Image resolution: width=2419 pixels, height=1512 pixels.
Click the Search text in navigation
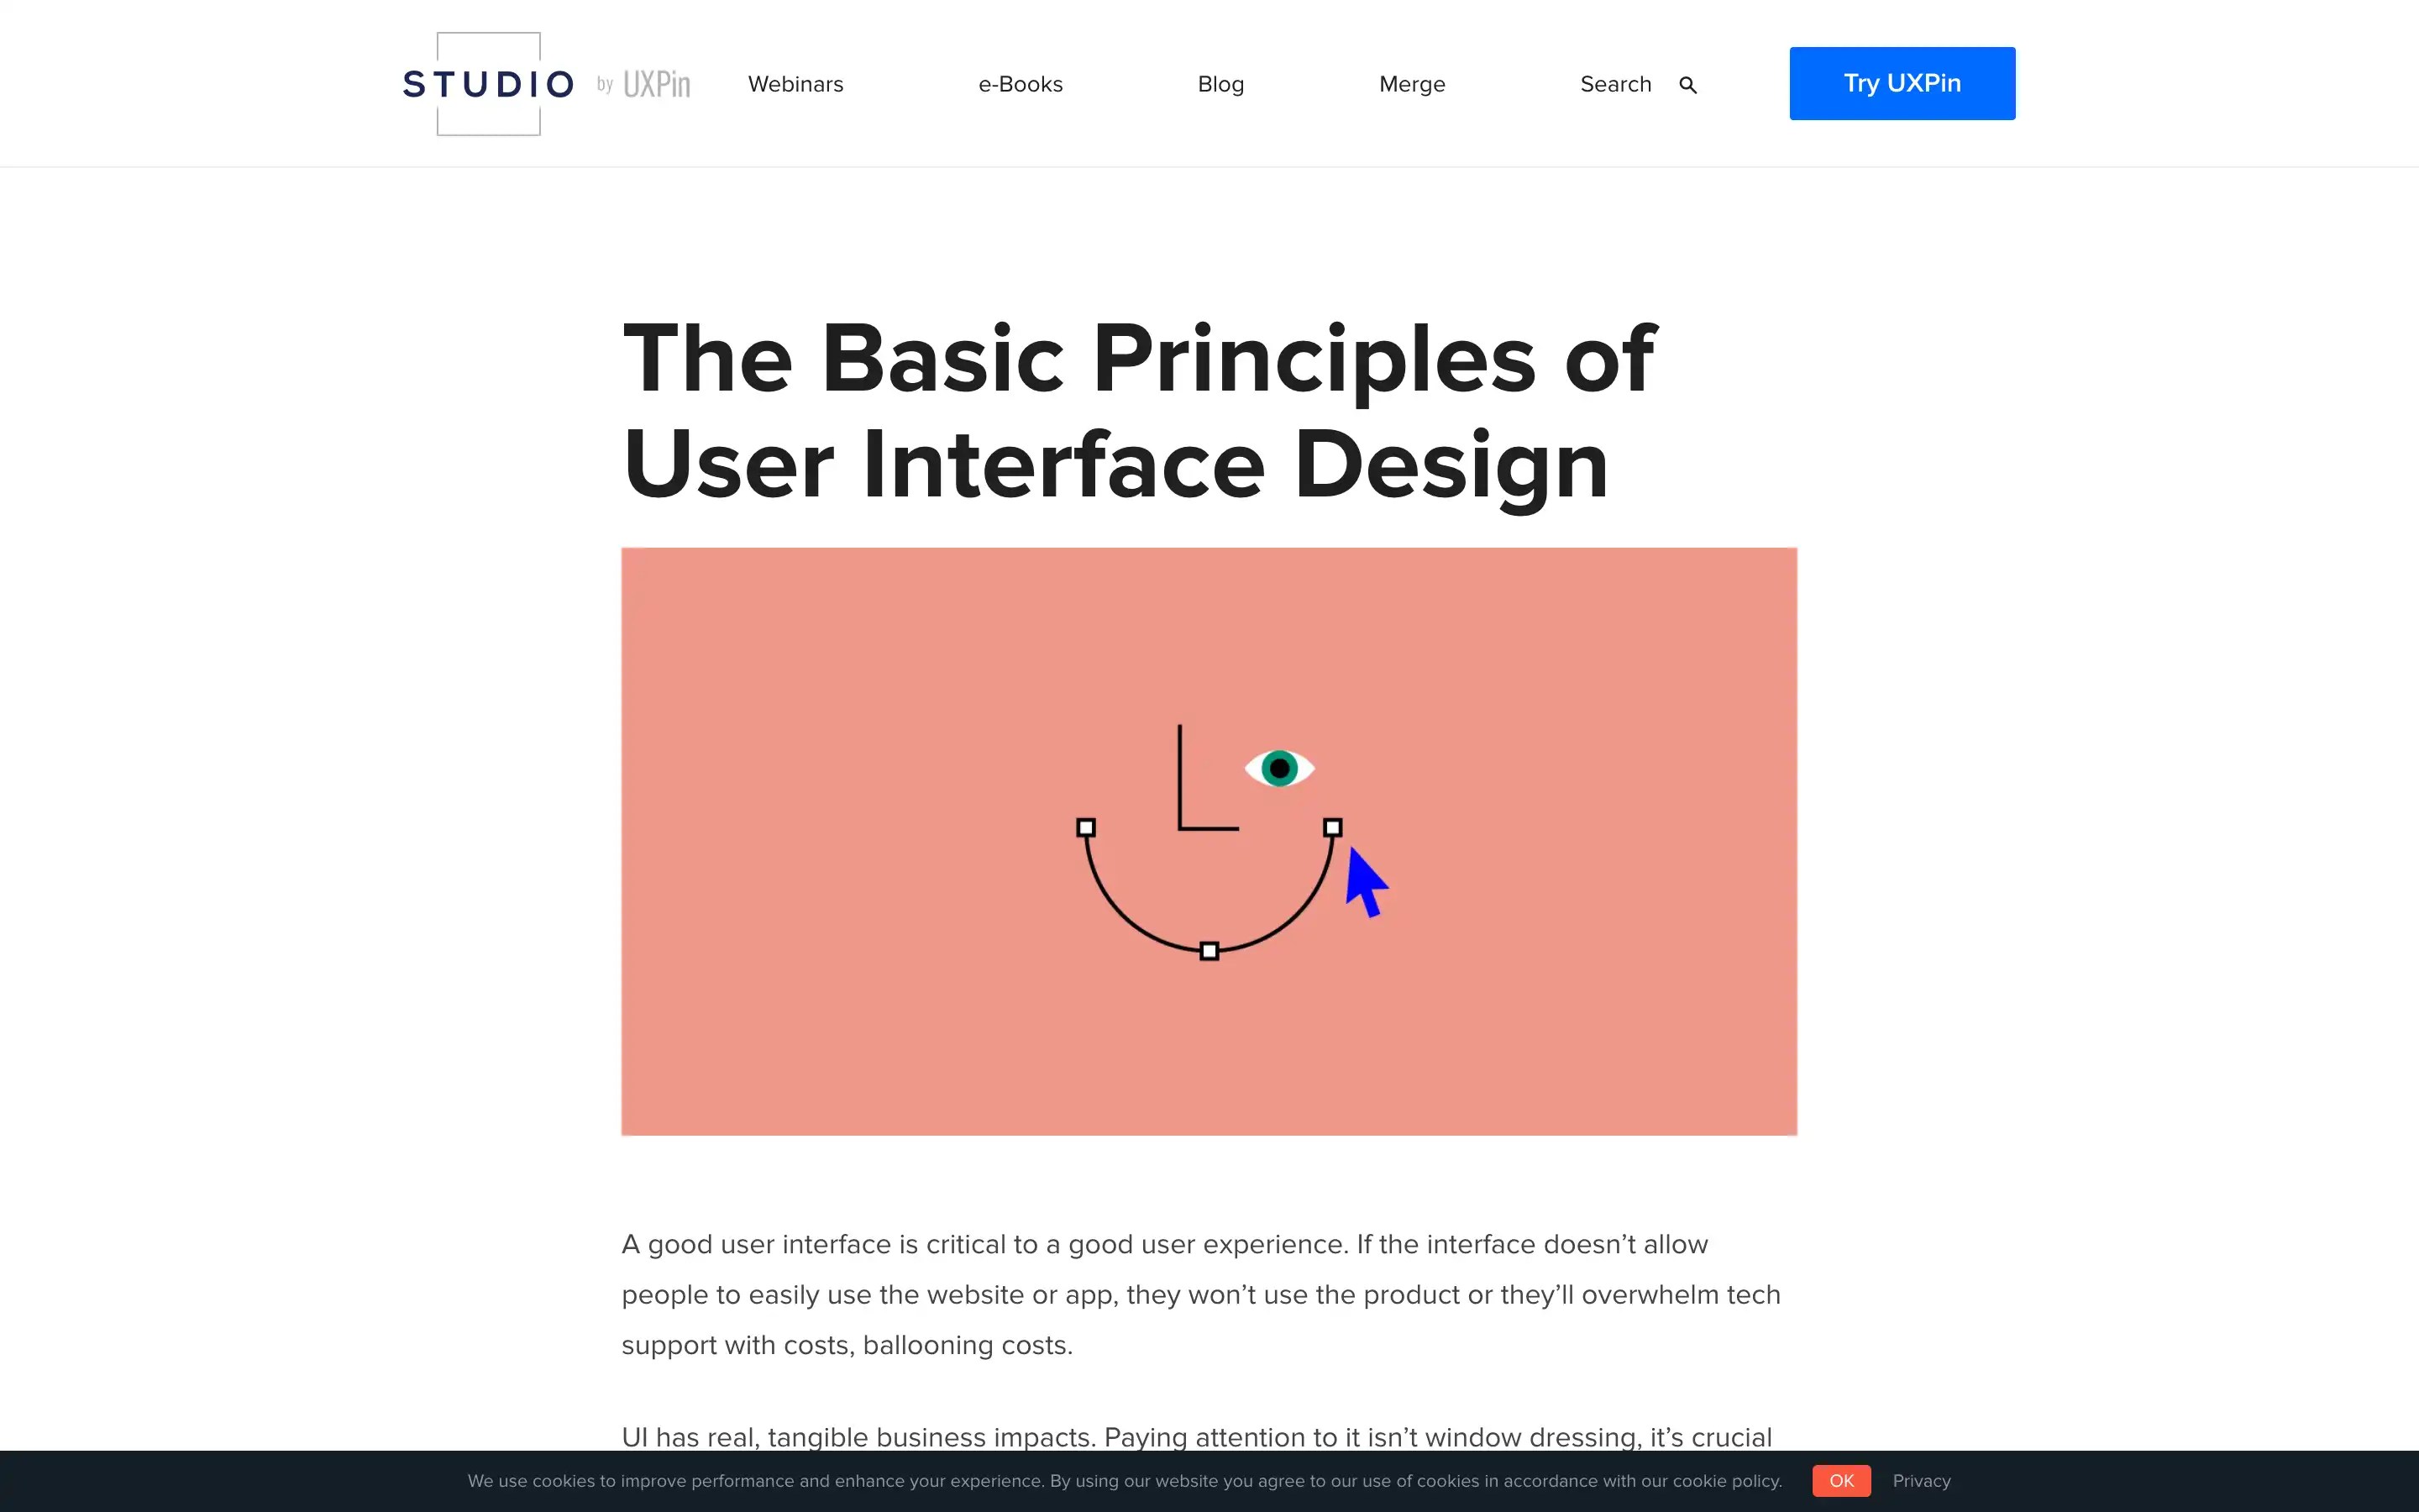click(1615, 84)
